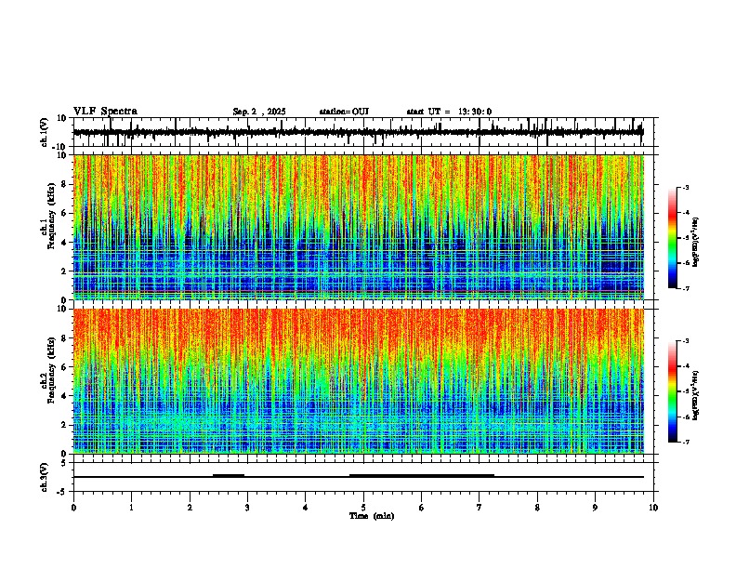
Task: Click the short ch.3 pulse between minutes 2 and 3
Action: click(229, 475)
